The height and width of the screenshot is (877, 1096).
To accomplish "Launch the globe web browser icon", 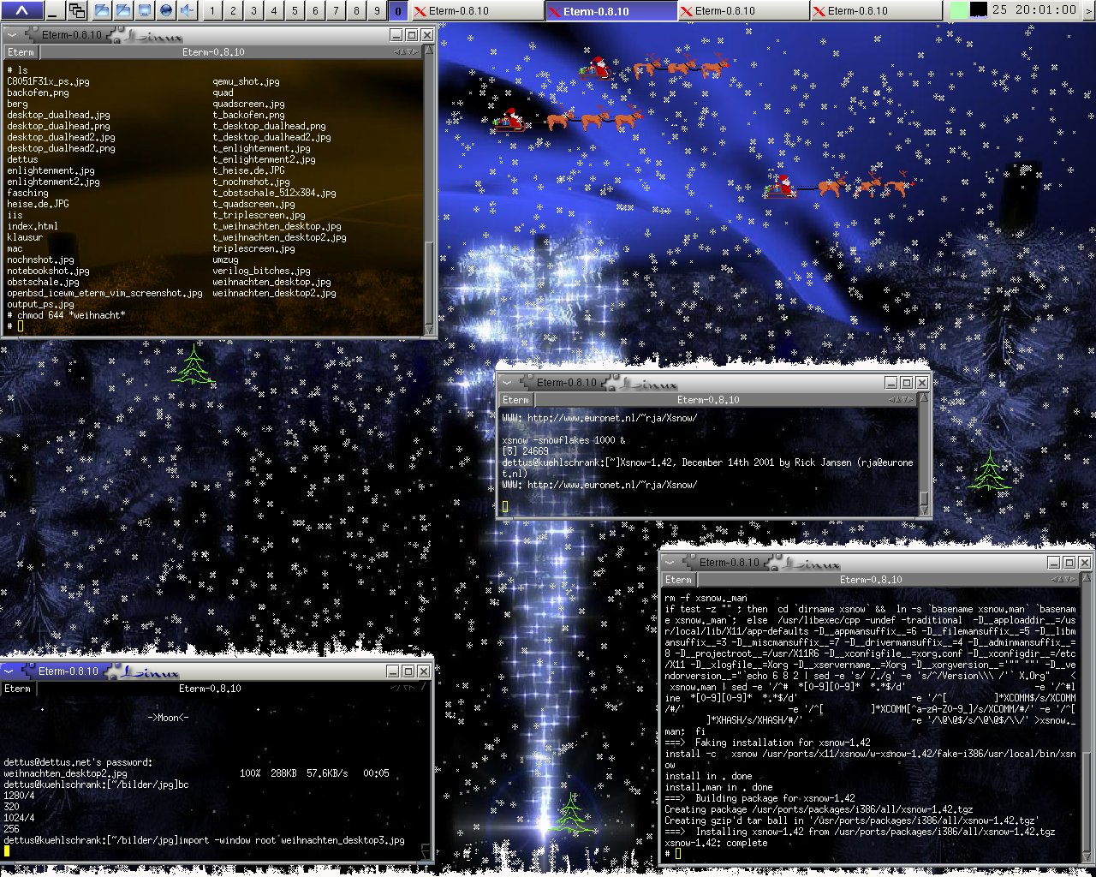I will pos(166,10).
